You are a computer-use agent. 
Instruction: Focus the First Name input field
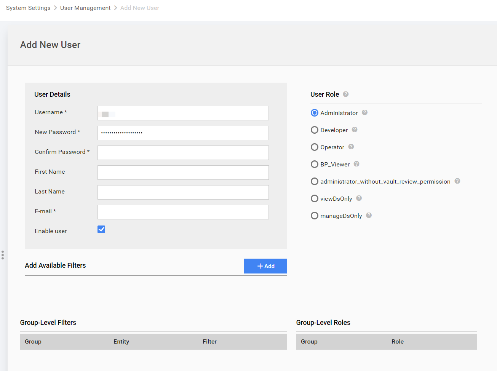tap(183, 173)
